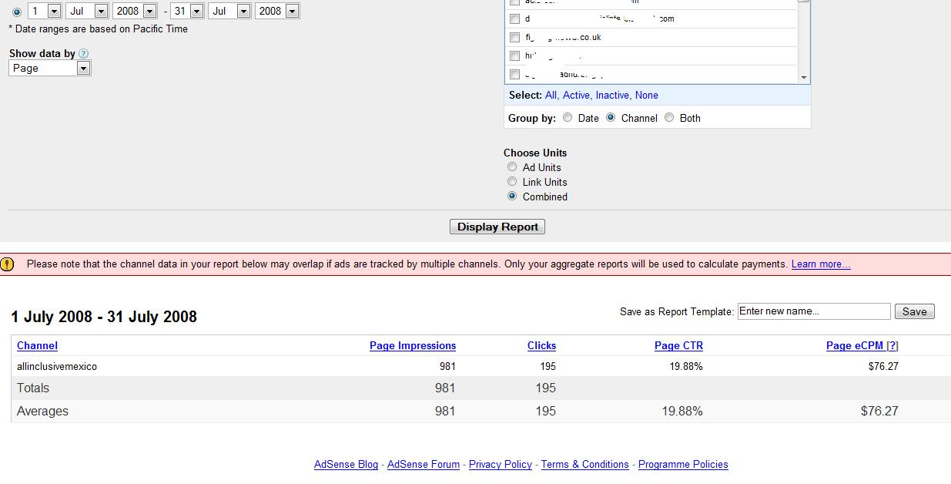Open the AdSense Forum footer link
The image size is (951, 484).
[x=423, y=465]
